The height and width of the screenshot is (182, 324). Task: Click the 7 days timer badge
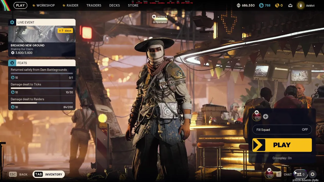coord(65,31)
